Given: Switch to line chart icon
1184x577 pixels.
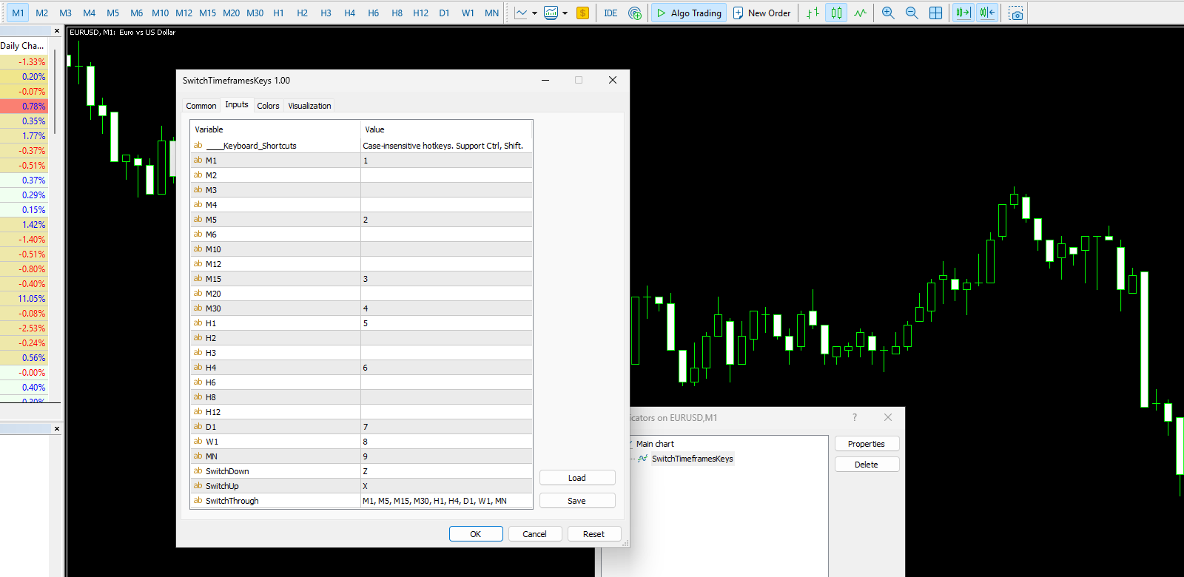Looking at the screenshot, I should coord(860,13).
